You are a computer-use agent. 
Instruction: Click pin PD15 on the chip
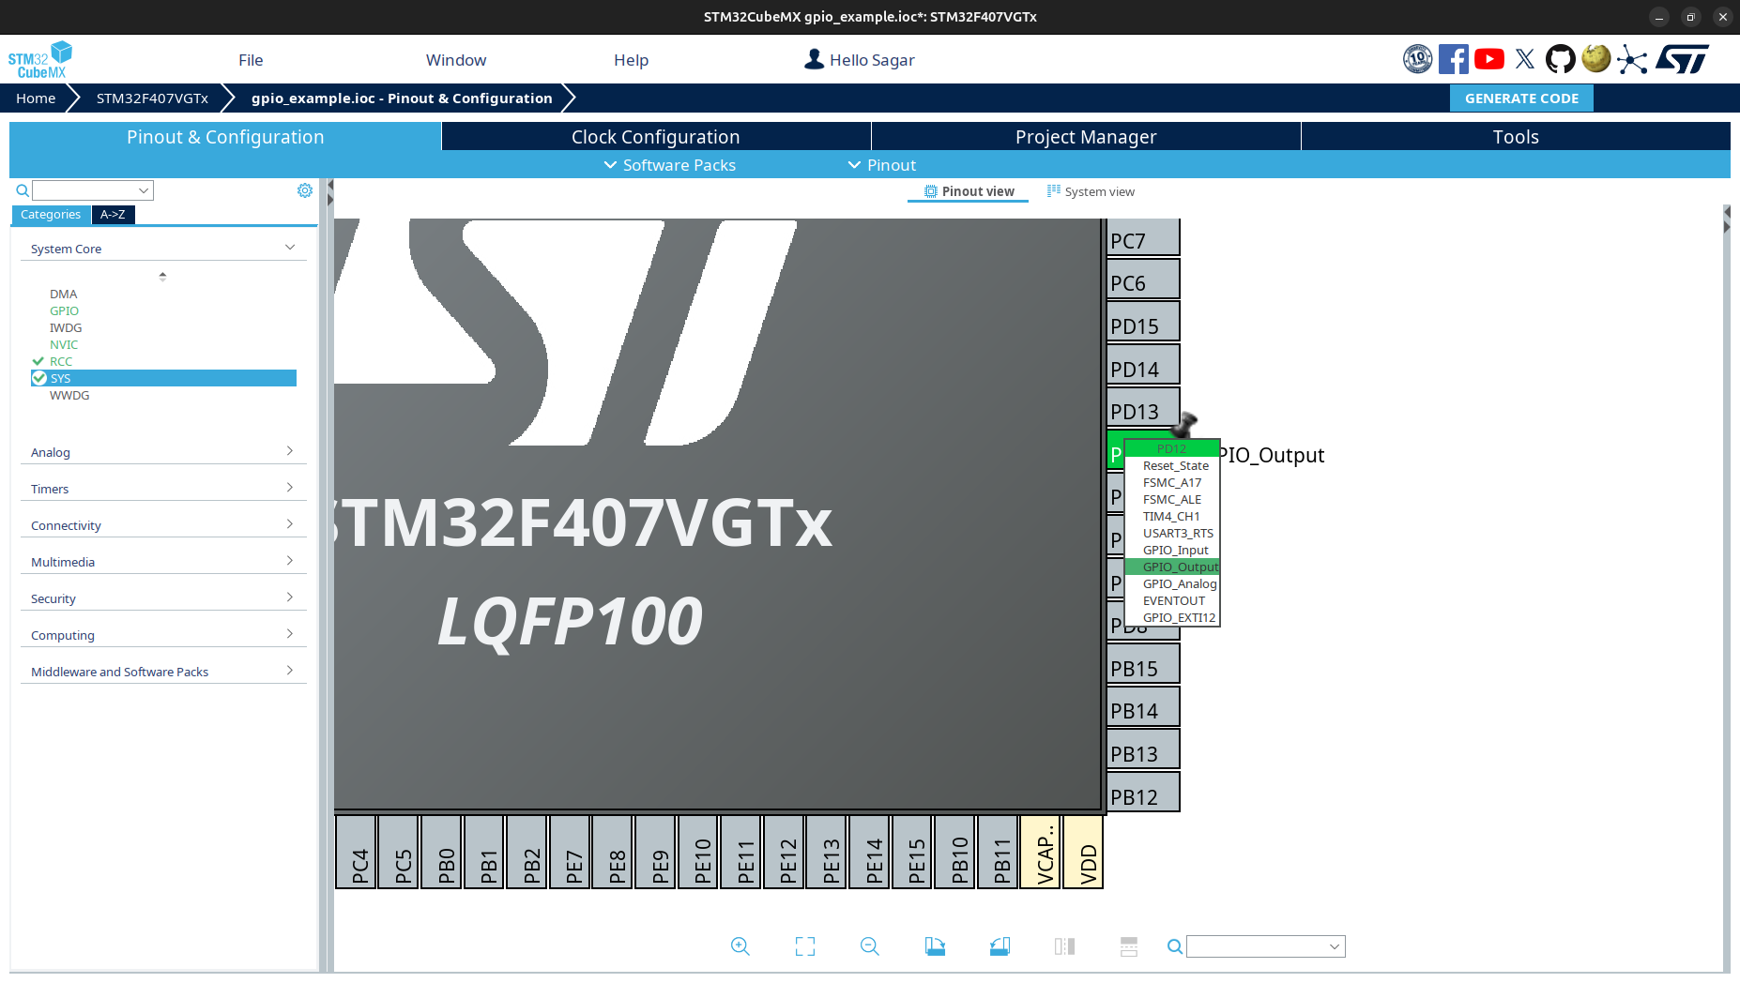pos(1143,322)
